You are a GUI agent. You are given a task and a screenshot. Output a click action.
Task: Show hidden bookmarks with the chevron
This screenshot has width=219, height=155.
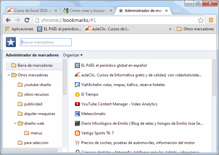point(170,29)
